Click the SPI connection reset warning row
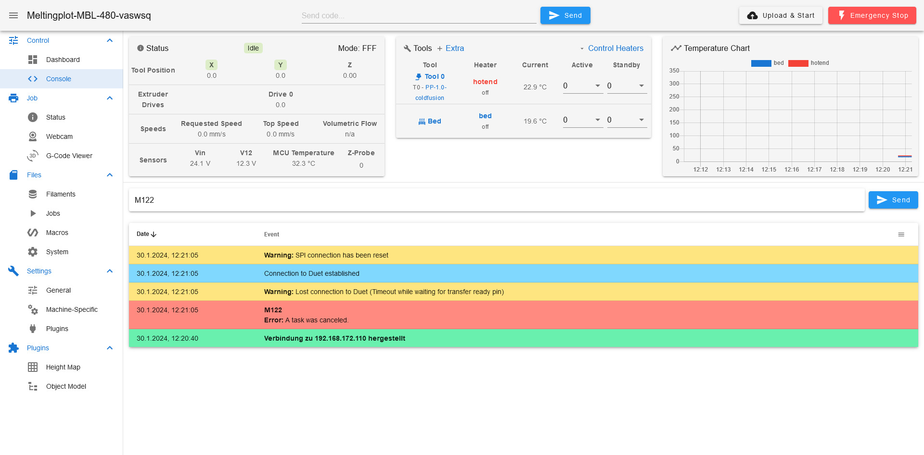Screen dimensions: 924x455 click(x=524, y=255)
